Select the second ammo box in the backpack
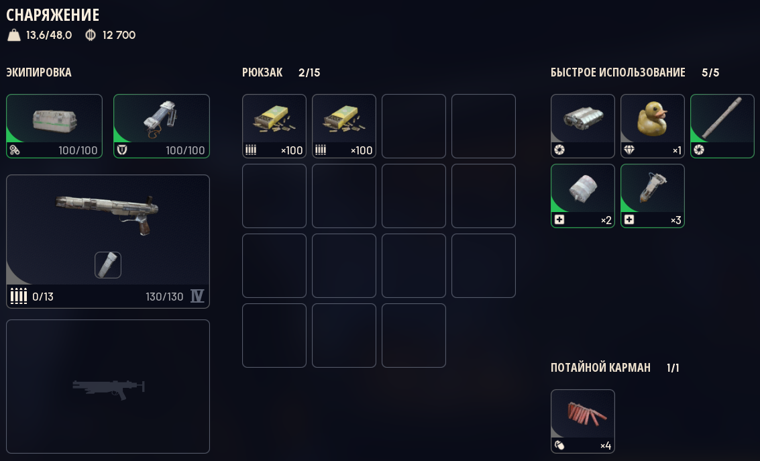 tap(344, 126)
